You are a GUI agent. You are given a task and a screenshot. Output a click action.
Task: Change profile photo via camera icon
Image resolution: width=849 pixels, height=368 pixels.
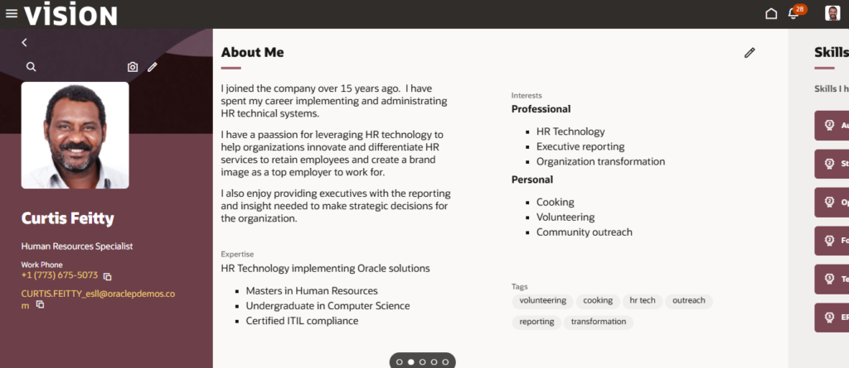(133, 67)
